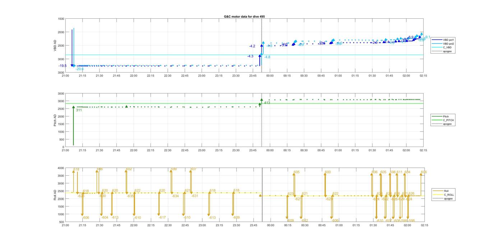Image resolution: width=503 pixels, height=249 pixels.
Task: Click the '611' label in Roll plot
Action: coord(400,172)
